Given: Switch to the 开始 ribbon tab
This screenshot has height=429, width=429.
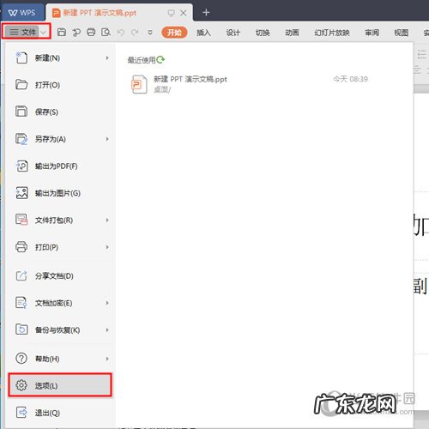Looking at the screenshot, I should (174, 33).
